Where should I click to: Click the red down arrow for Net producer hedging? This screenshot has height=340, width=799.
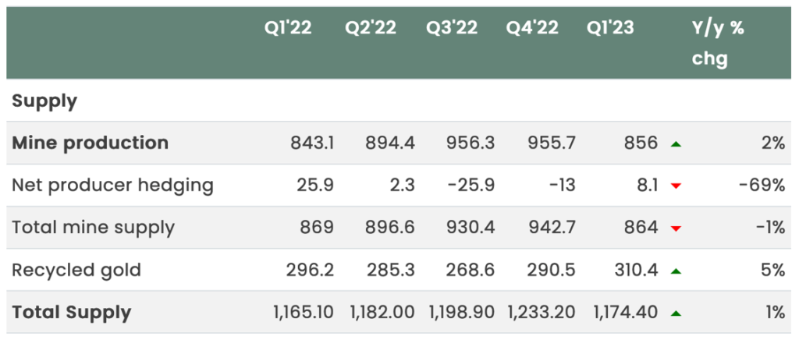(x=676, y=186)
